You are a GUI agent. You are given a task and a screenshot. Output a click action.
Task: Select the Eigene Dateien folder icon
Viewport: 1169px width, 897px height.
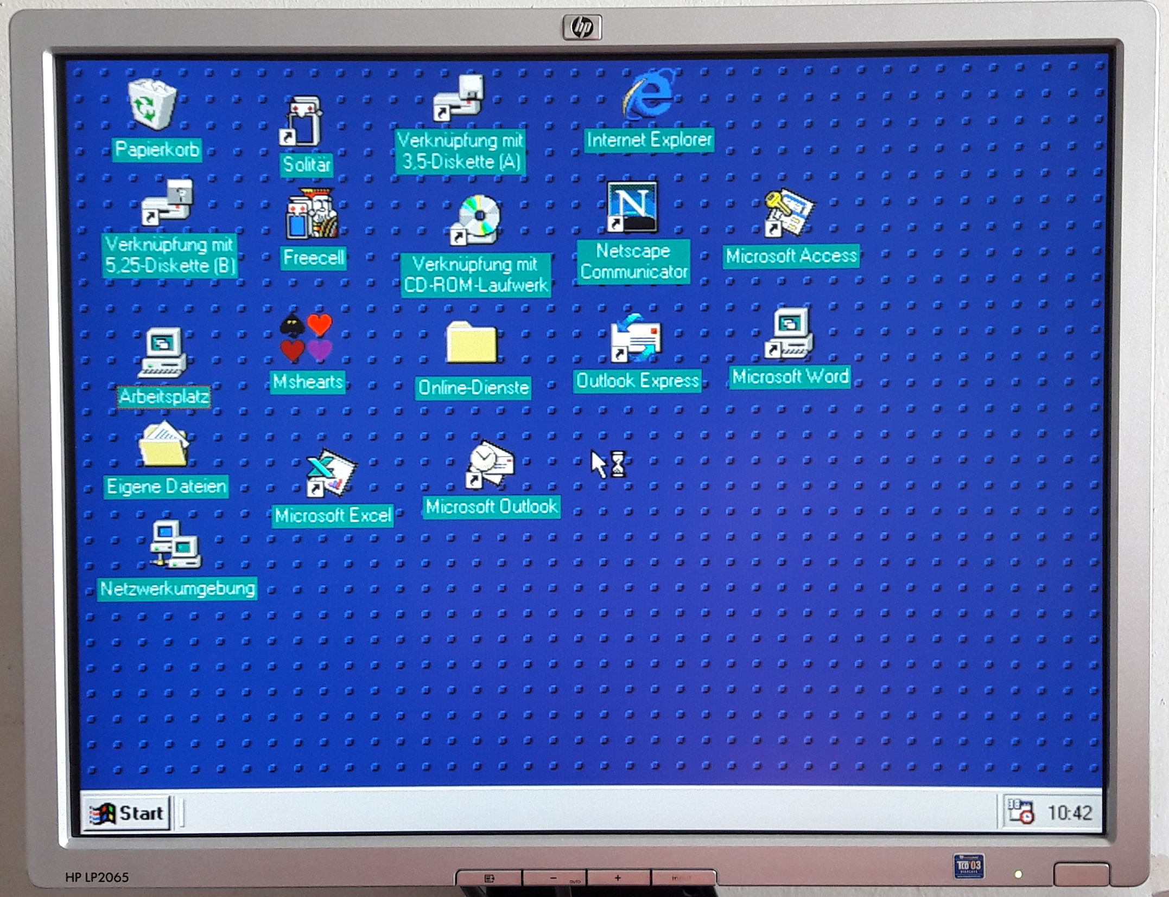[x=163, y=445]
